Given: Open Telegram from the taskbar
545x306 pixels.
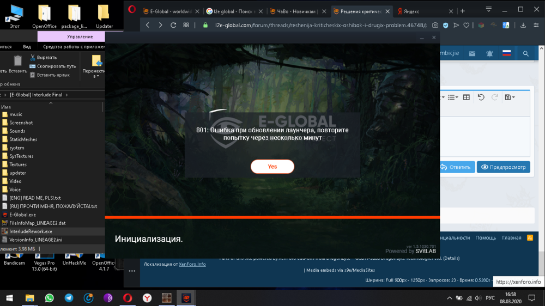Looking at the screenshot, I should pyautogui.click(x=69, y=298).
